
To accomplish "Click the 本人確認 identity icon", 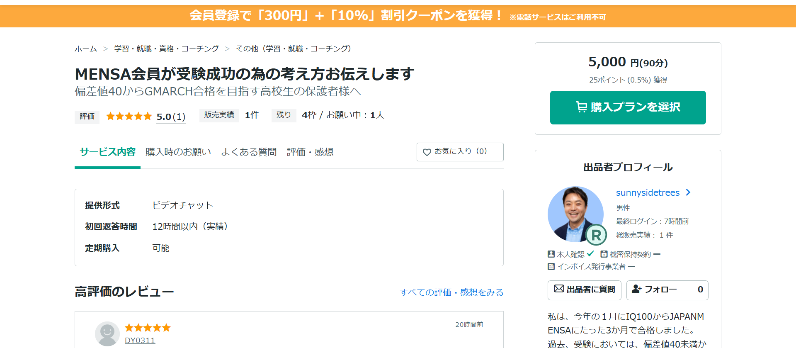I will click(551, 254).
